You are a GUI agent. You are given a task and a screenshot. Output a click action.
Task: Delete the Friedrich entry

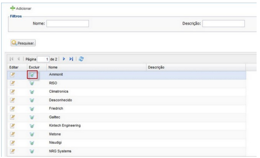tap(32, 109)
